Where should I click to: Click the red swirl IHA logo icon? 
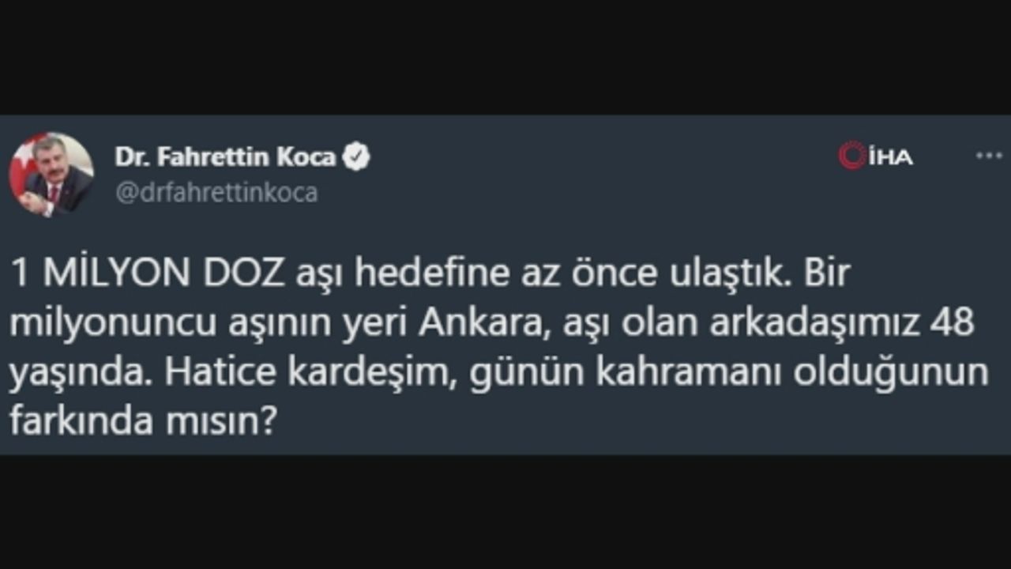852,156
